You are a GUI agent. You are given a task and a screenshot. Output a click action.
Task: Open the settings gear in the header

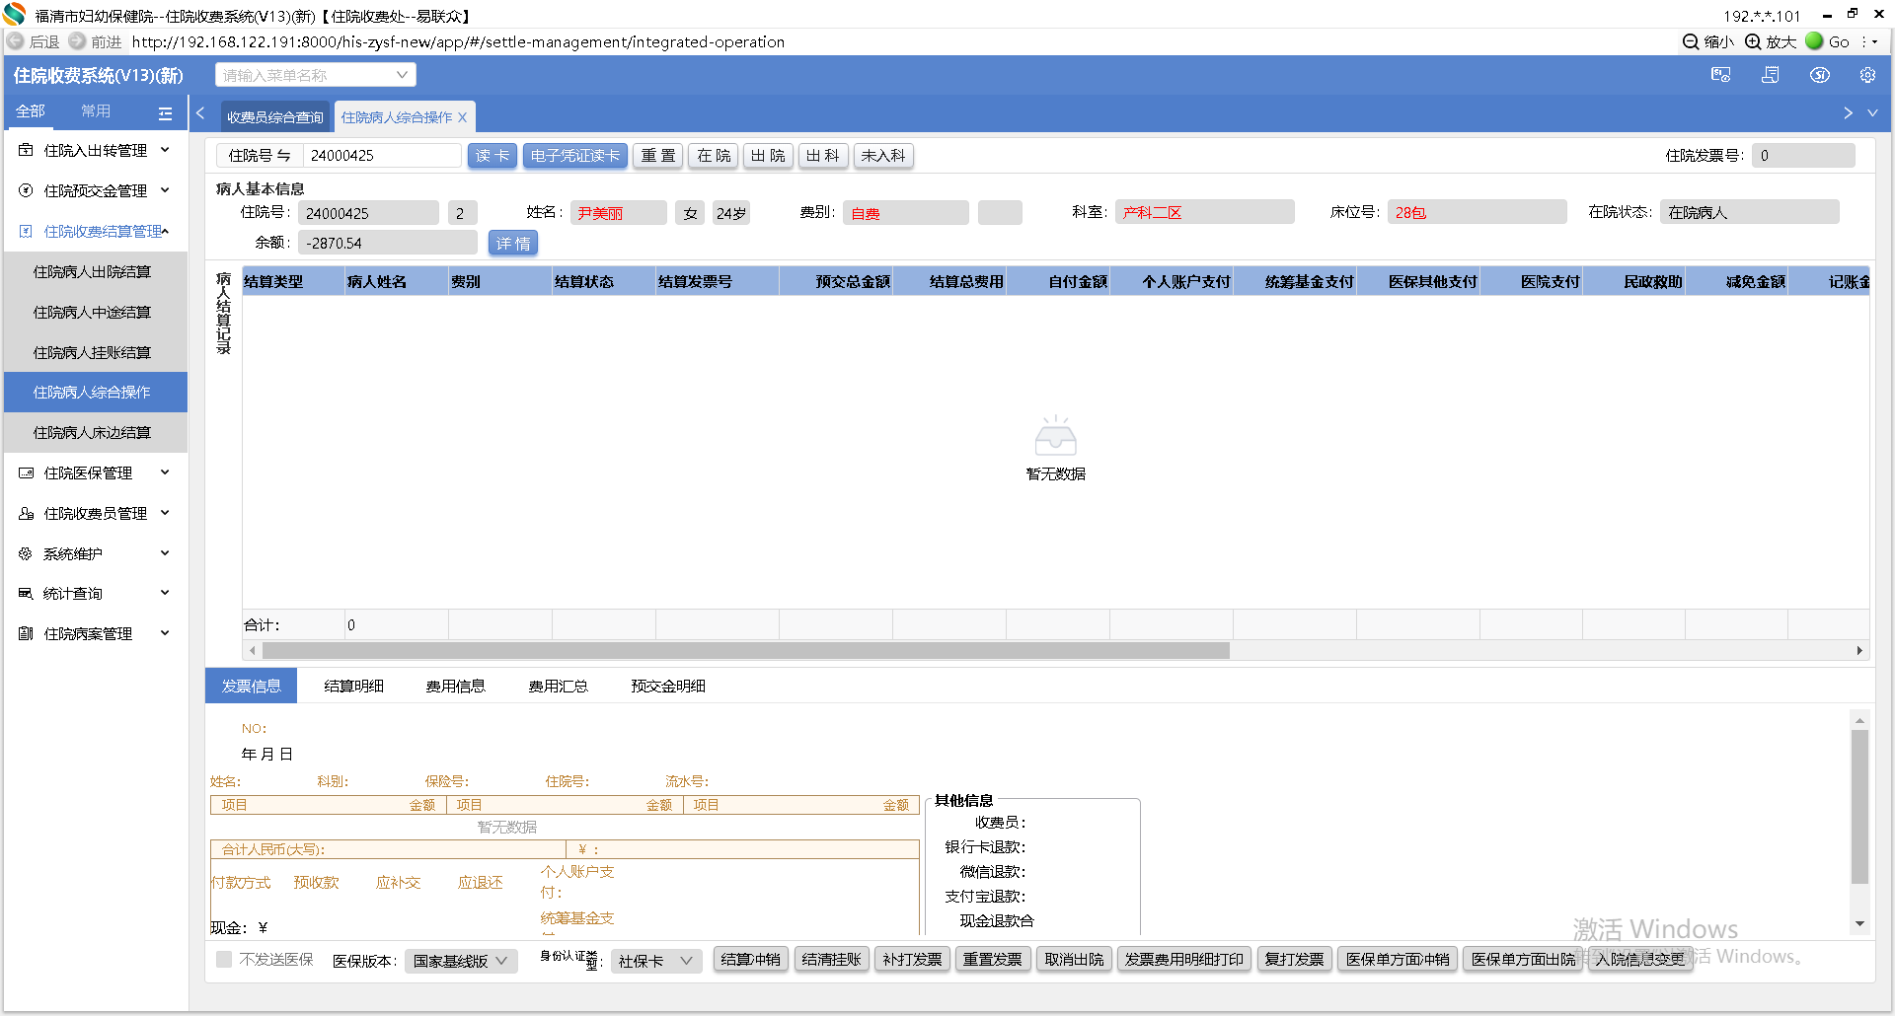1867,75
